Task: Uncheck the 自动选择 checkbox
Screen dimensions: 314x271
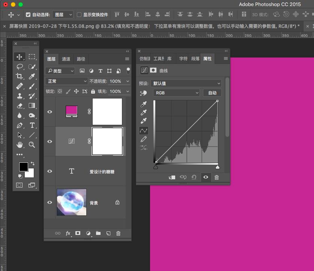Action: tap(28, 15)
